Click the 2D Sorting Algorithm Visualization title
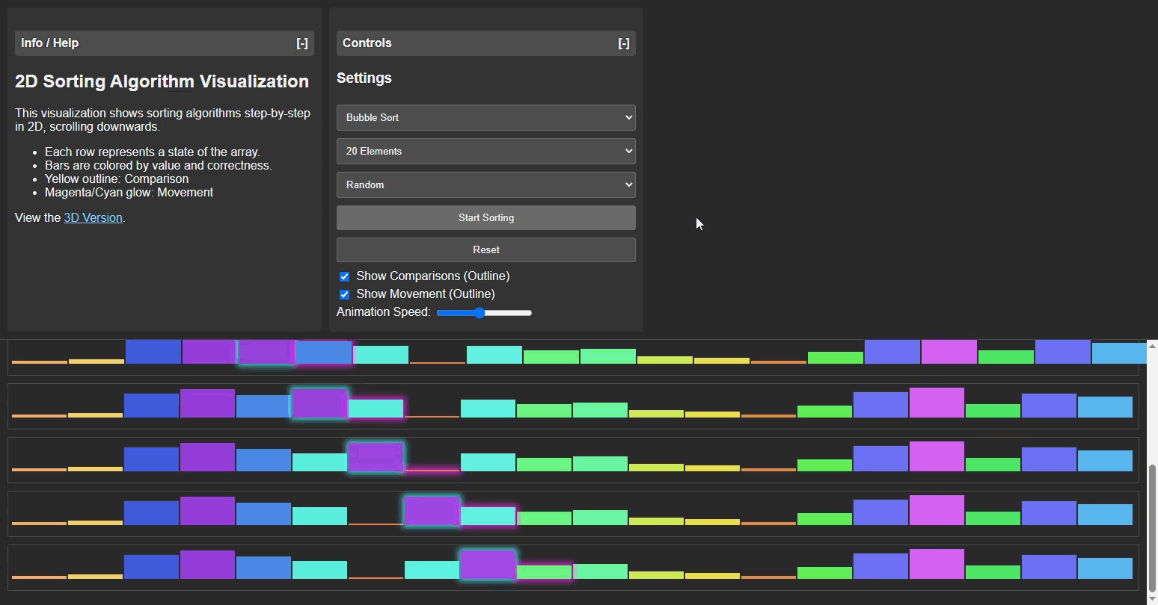This screenshot has height=605, width=1158. point(162,81)
